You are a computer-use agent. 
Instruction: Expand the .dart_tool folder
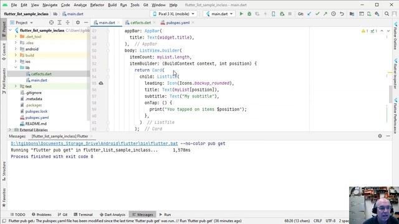[x=16, y=37]
